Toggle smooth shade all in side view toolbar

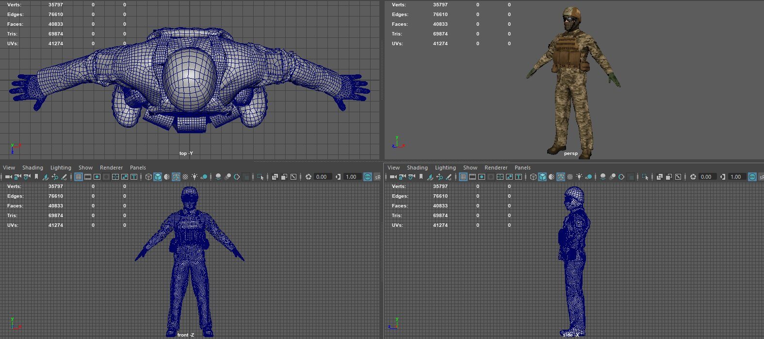point(542,177)
